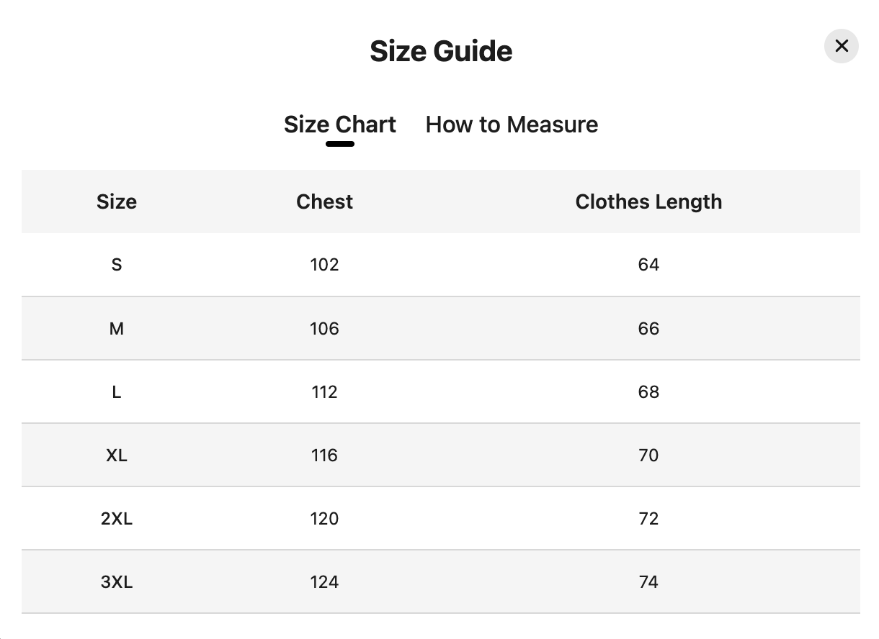Select the 3XL size row label

point(117,582)
